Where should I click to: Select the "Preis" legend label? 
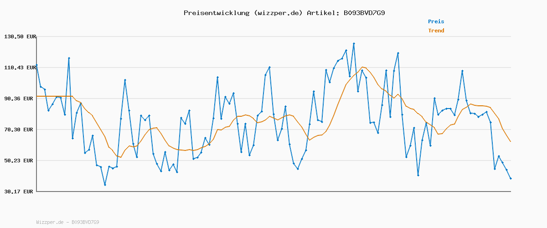[436, 21]
